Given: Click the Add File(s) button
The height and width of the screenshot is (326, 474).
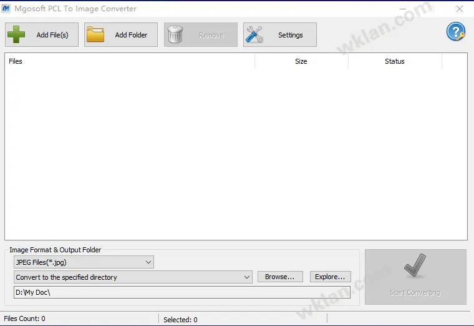Looking at the screenshot, I should (x=42, y=34).
